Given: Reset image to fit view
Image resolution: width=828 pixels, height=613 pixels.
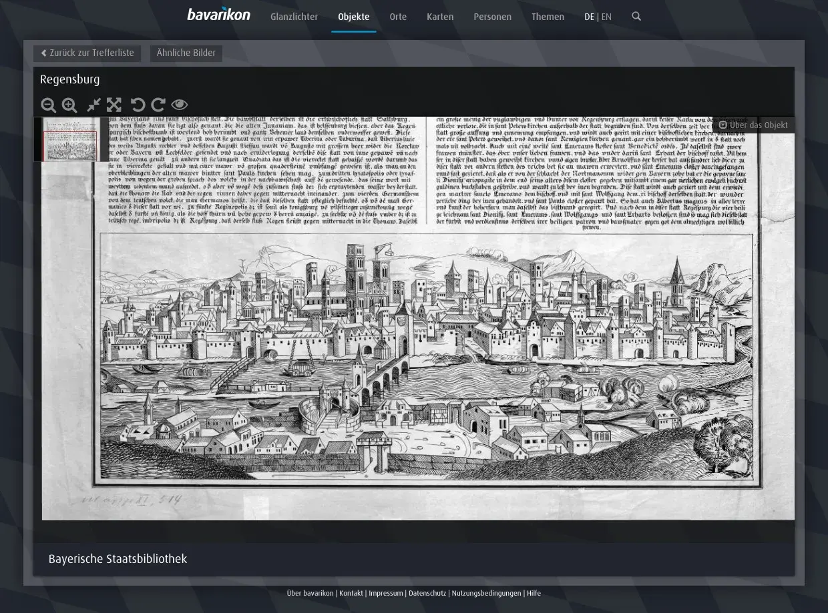Looking at the screenshot, I should [x=93, y=105].
